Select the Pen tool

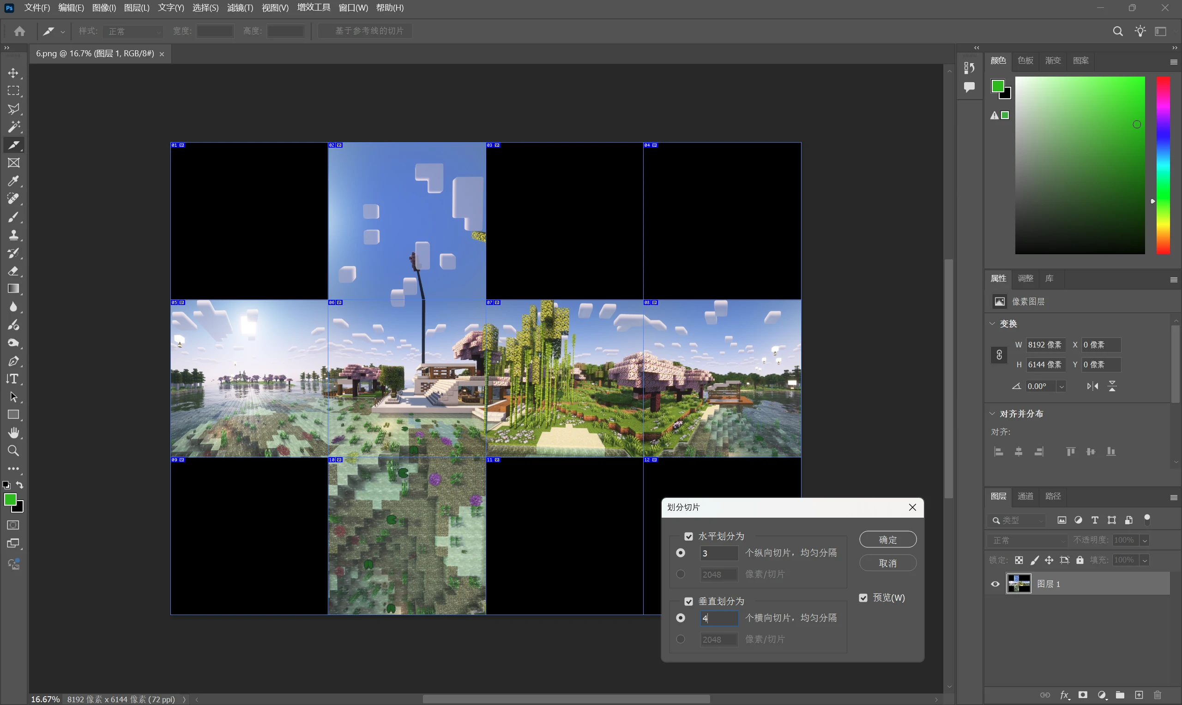(13, 361)
